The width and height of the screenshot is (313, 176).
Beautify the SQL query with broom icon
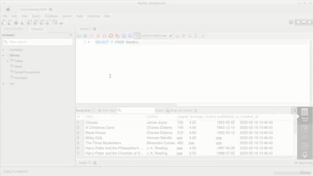click(183, 36)
